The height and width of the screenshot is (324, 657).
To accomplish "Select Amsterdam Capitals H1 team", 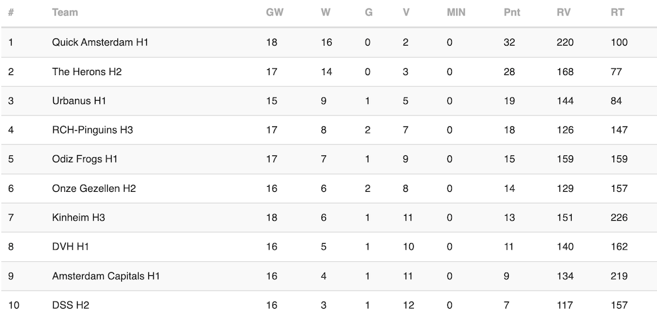I will (106, 276).
